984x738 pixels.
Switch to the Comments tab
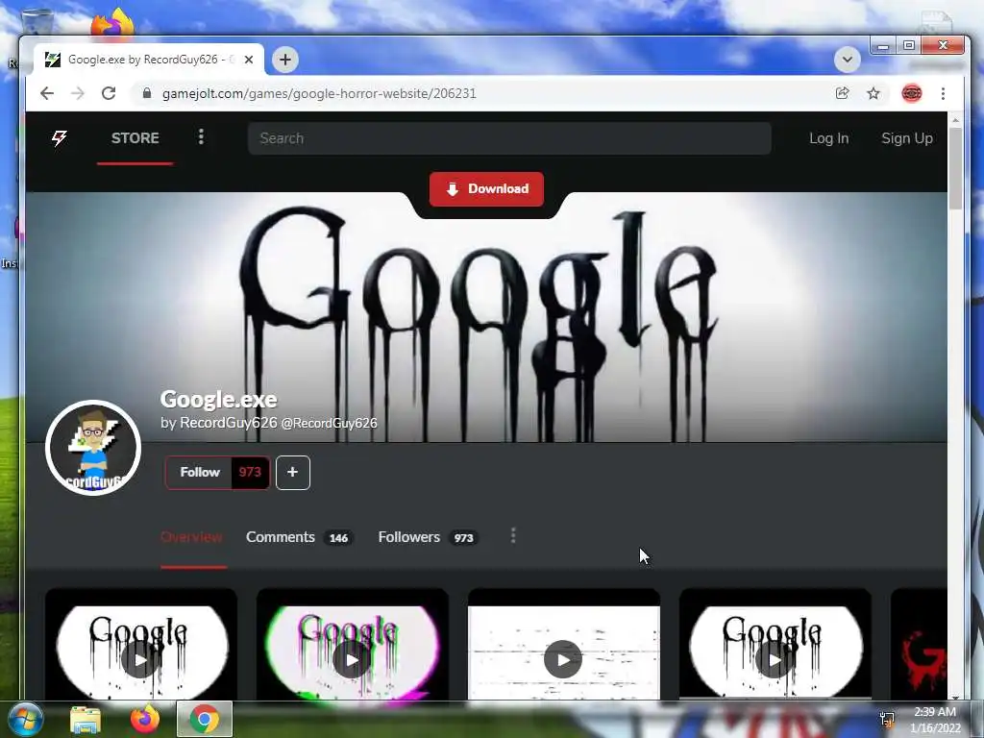(x=300, y=537)
